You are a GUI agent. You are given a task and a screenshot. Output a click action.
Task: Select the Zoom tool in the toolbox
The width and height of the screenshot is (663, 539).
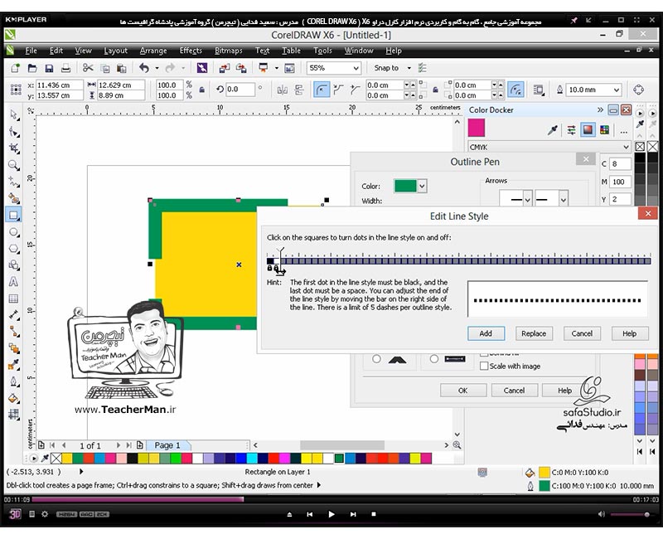tap(14, 165)
